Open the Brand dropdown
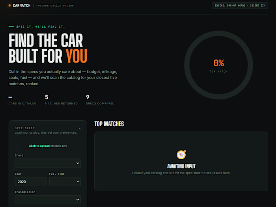276x207 pixels. tap(48, 163)
